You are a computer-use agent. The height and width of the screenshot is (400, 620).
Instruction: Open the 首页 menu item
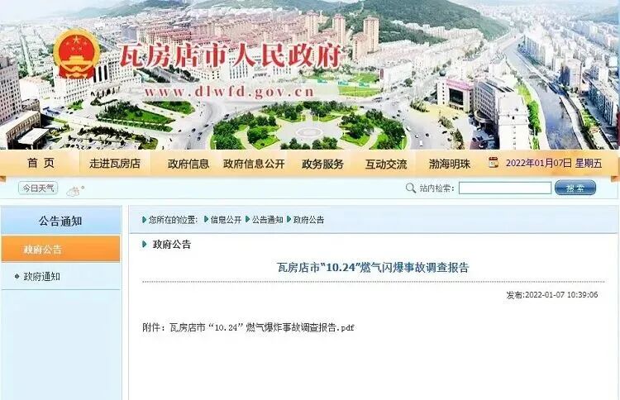click(x=41, y=163)
